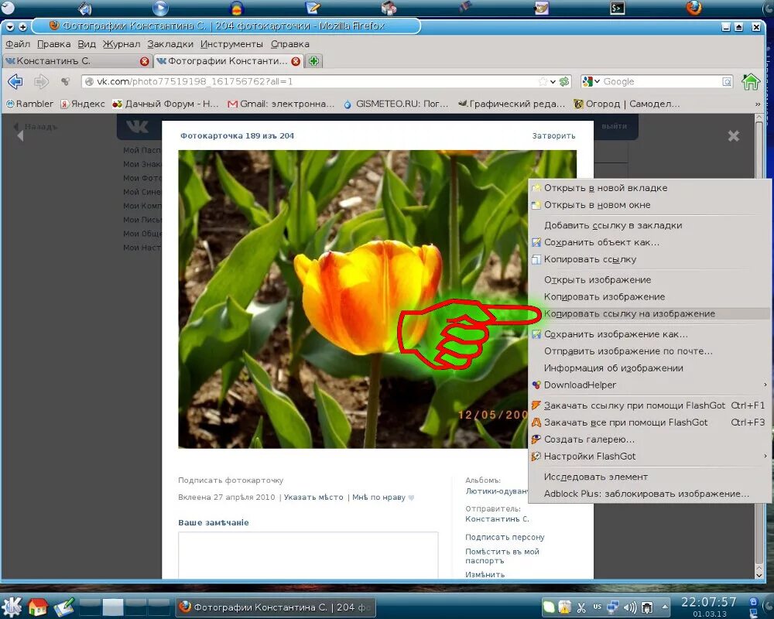The image size is (774, 619).
Task: Click the page scrollbar down arrow
Action: pyautogui.click(x=760, y=575)
